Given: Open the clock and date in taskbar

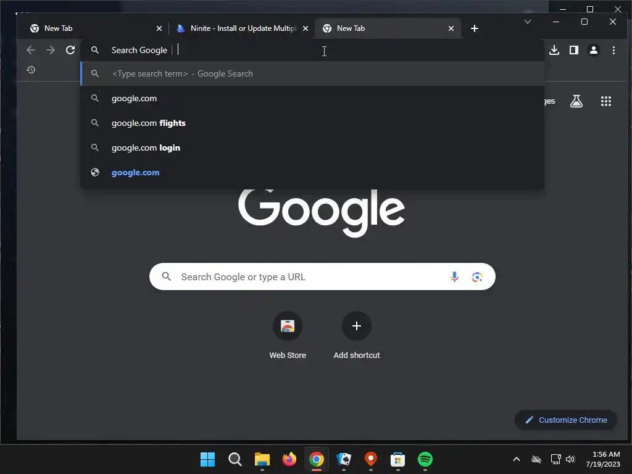Looking at the screenshot, I should click(603, 459).
